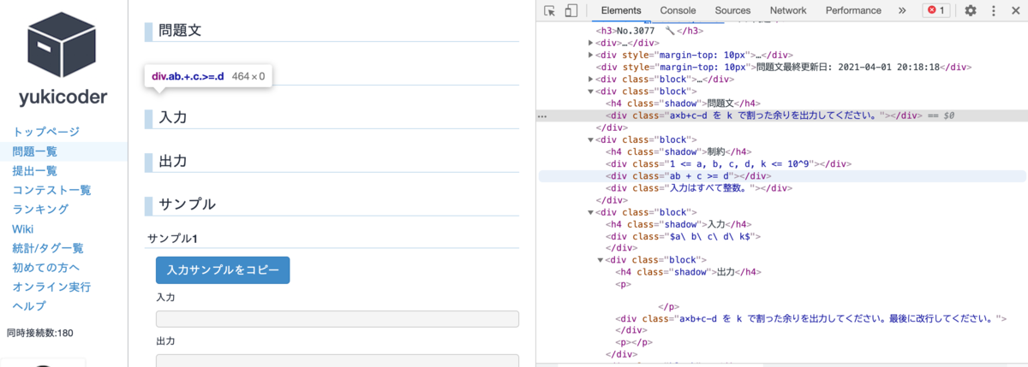Open オンライン実行 link

pos(51,287)
